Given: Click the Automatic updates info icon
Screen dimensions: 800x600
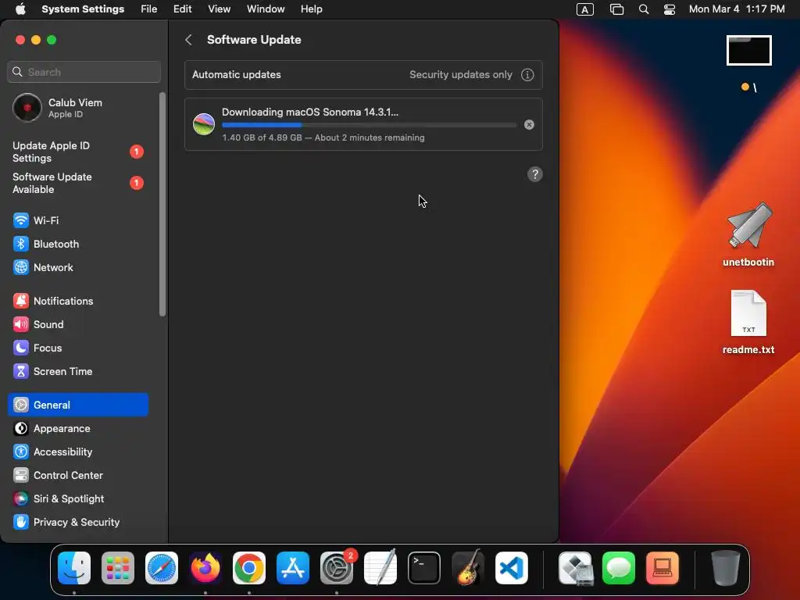Looking at the screenshot, I should click(x=527, y=75).
